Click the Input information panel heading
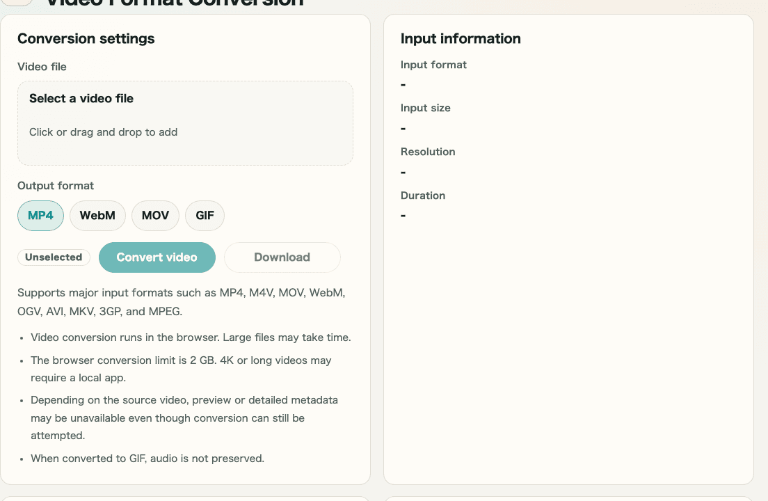This screenshot has width=768, height=501. pyautogui.click(x=460, y=39)
